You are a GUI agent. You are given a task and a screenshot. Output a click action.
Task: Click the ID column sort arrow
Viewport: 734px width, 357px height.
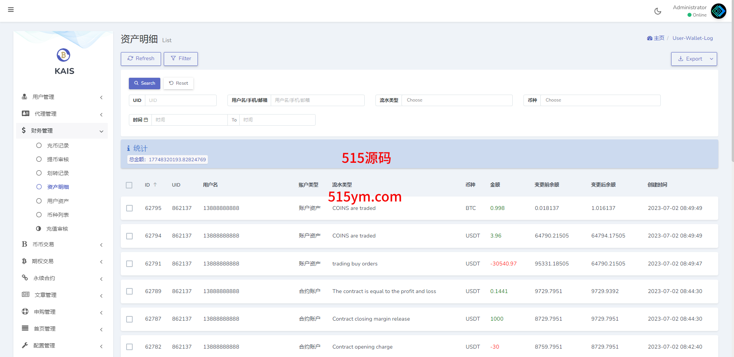(x=155, y=185)
